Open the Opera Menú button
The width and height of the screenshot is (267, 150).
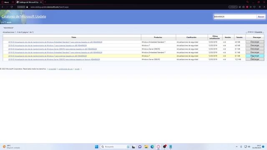coord(5,2)
